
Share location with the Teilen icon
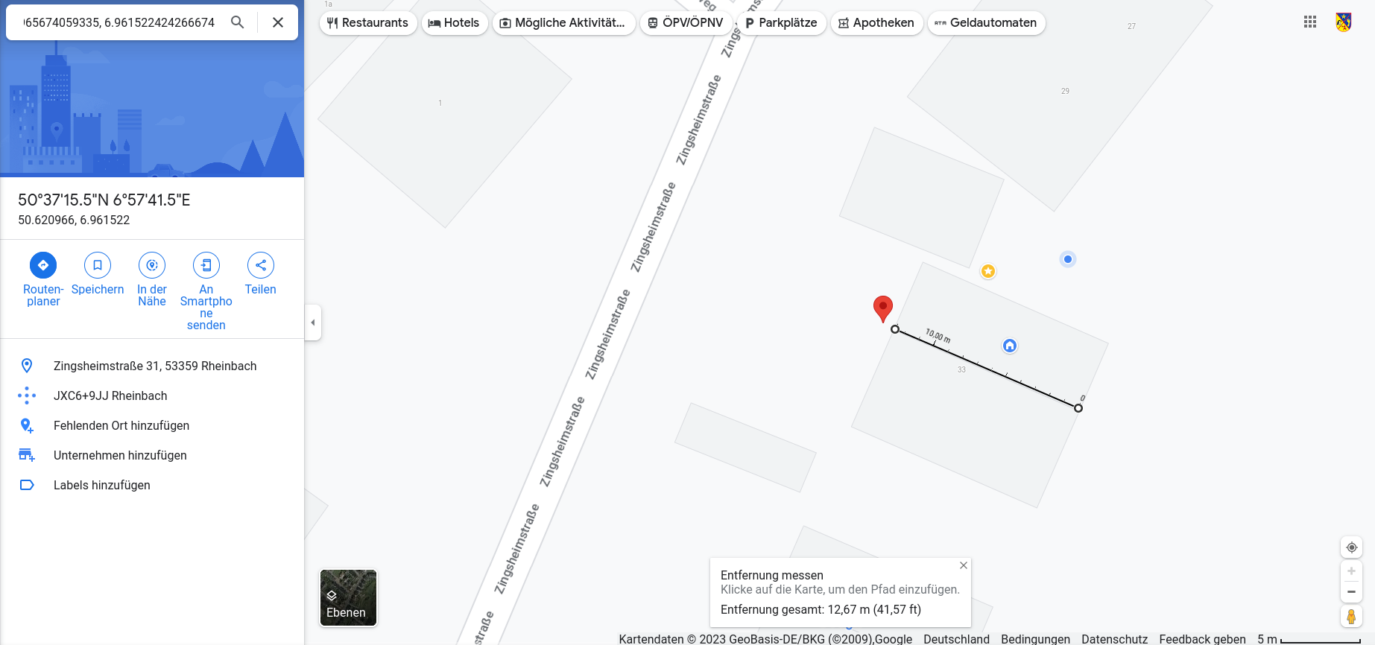click(x=261, y=265)
